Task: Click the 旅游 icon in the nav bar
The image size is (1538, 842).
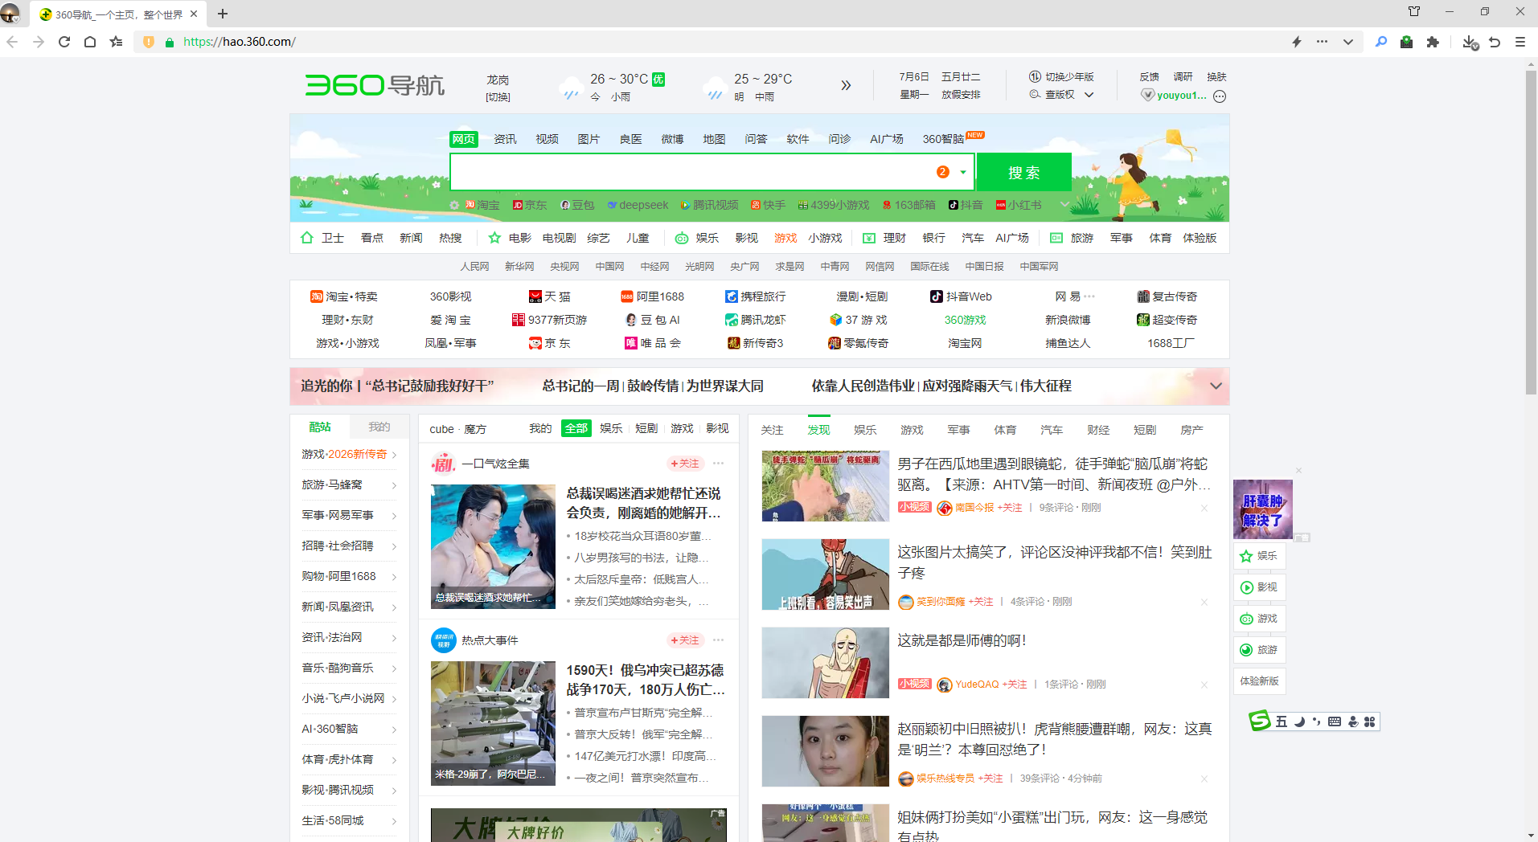Action: point(1056,238)
